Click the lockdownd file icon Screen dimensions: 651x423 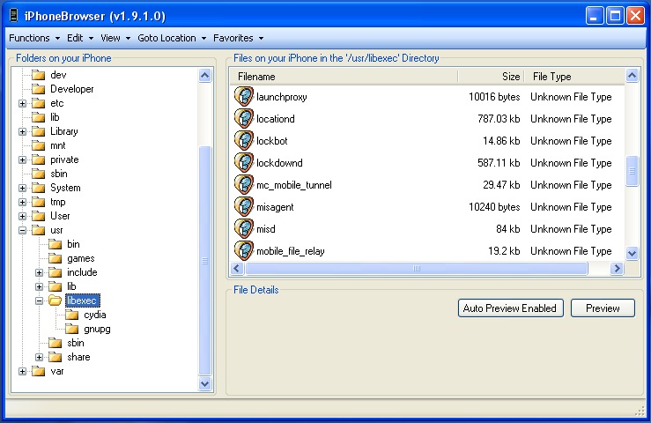[244, 163]
